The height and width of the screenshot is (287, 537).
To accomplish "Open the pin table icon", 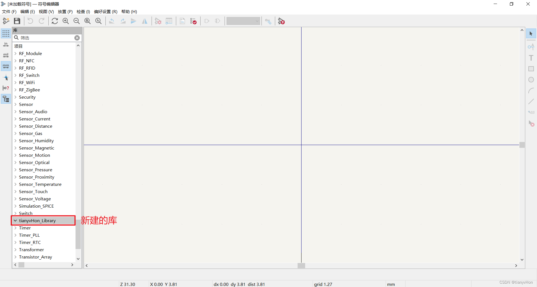I will pos(169,21).
